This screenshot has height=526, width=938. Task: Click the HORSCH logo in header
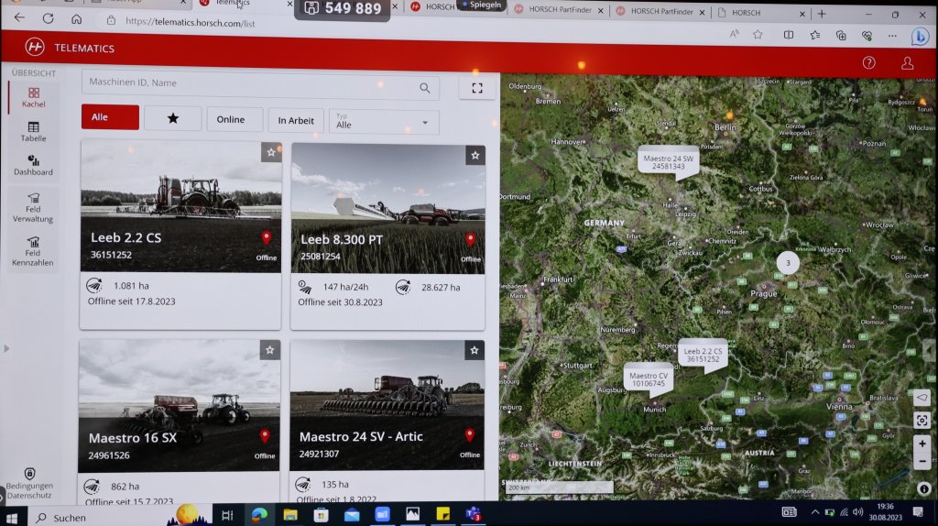coord(35,47)
